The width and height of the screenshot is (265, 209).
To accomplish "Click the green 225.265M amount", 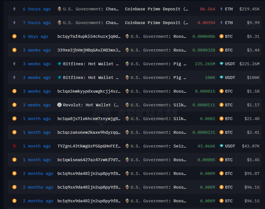I will (205, 64).
